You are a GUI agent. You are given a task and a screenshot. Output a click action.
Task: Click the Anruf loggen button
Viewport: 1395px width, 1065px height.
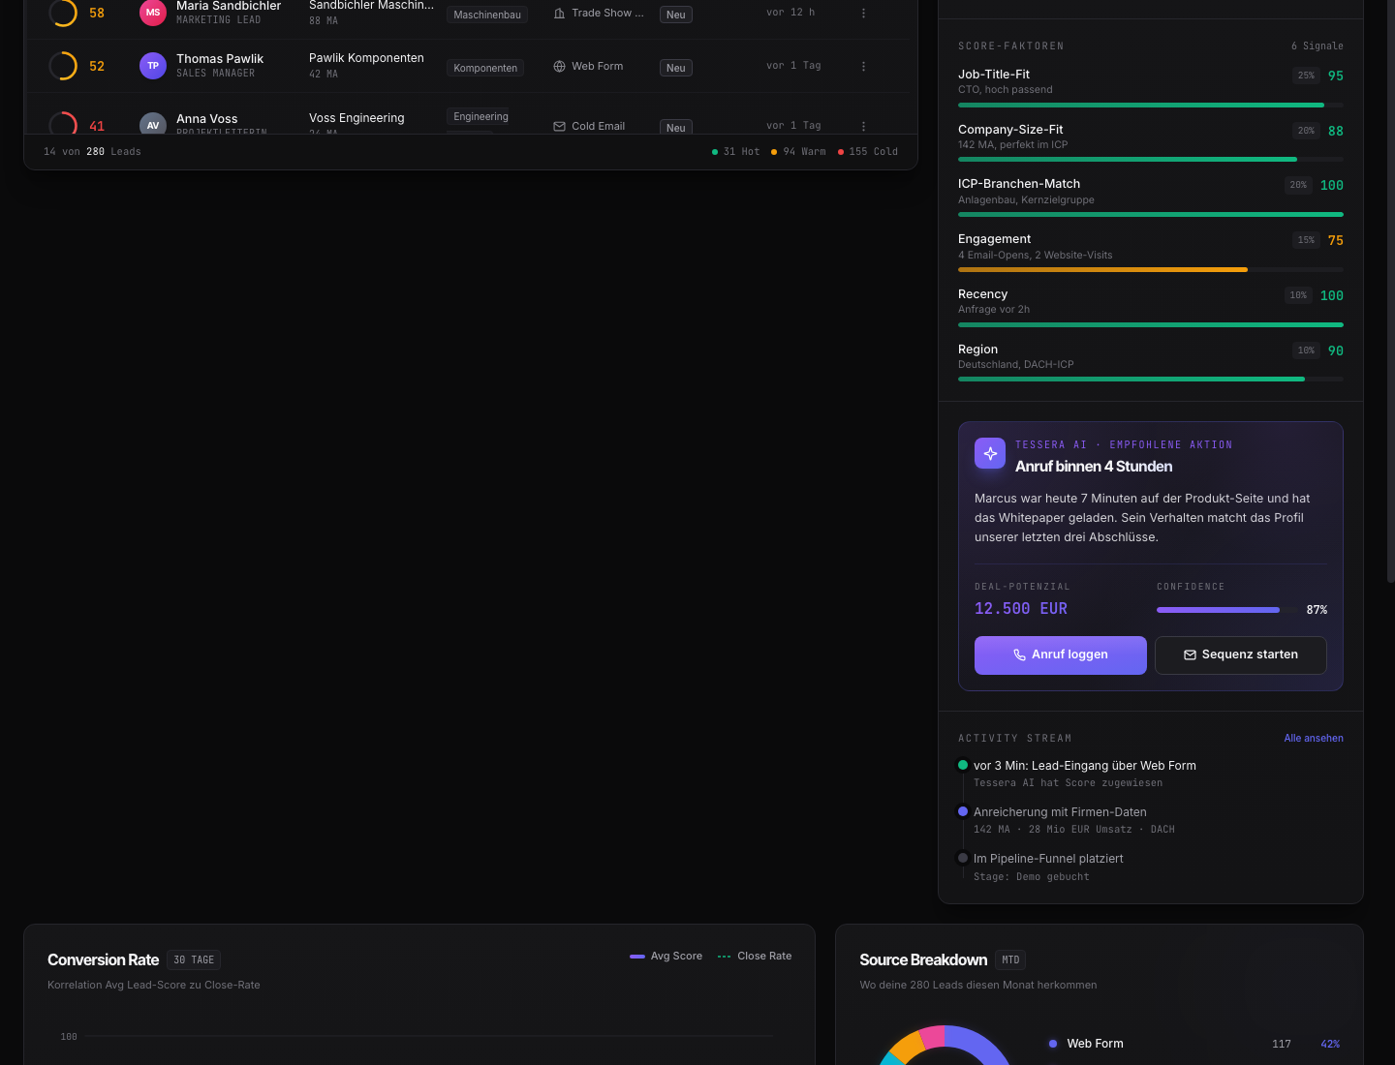1061,655
